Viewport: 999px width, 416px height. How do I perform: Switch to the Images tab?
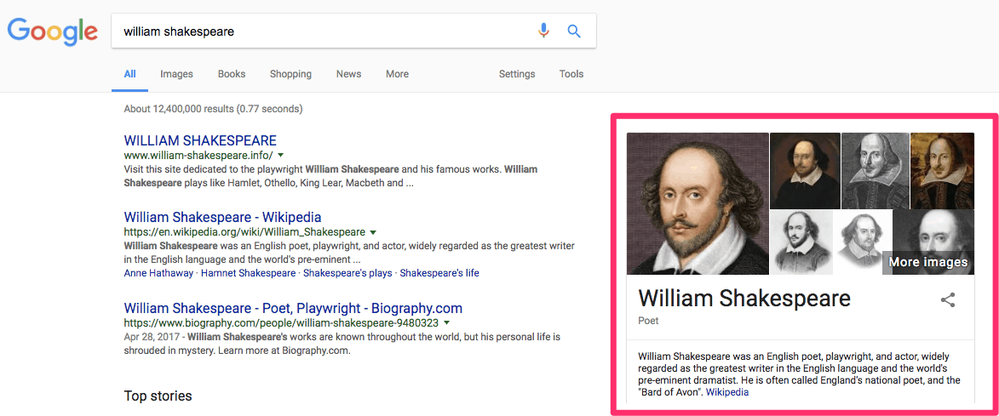tap(176, 74)
